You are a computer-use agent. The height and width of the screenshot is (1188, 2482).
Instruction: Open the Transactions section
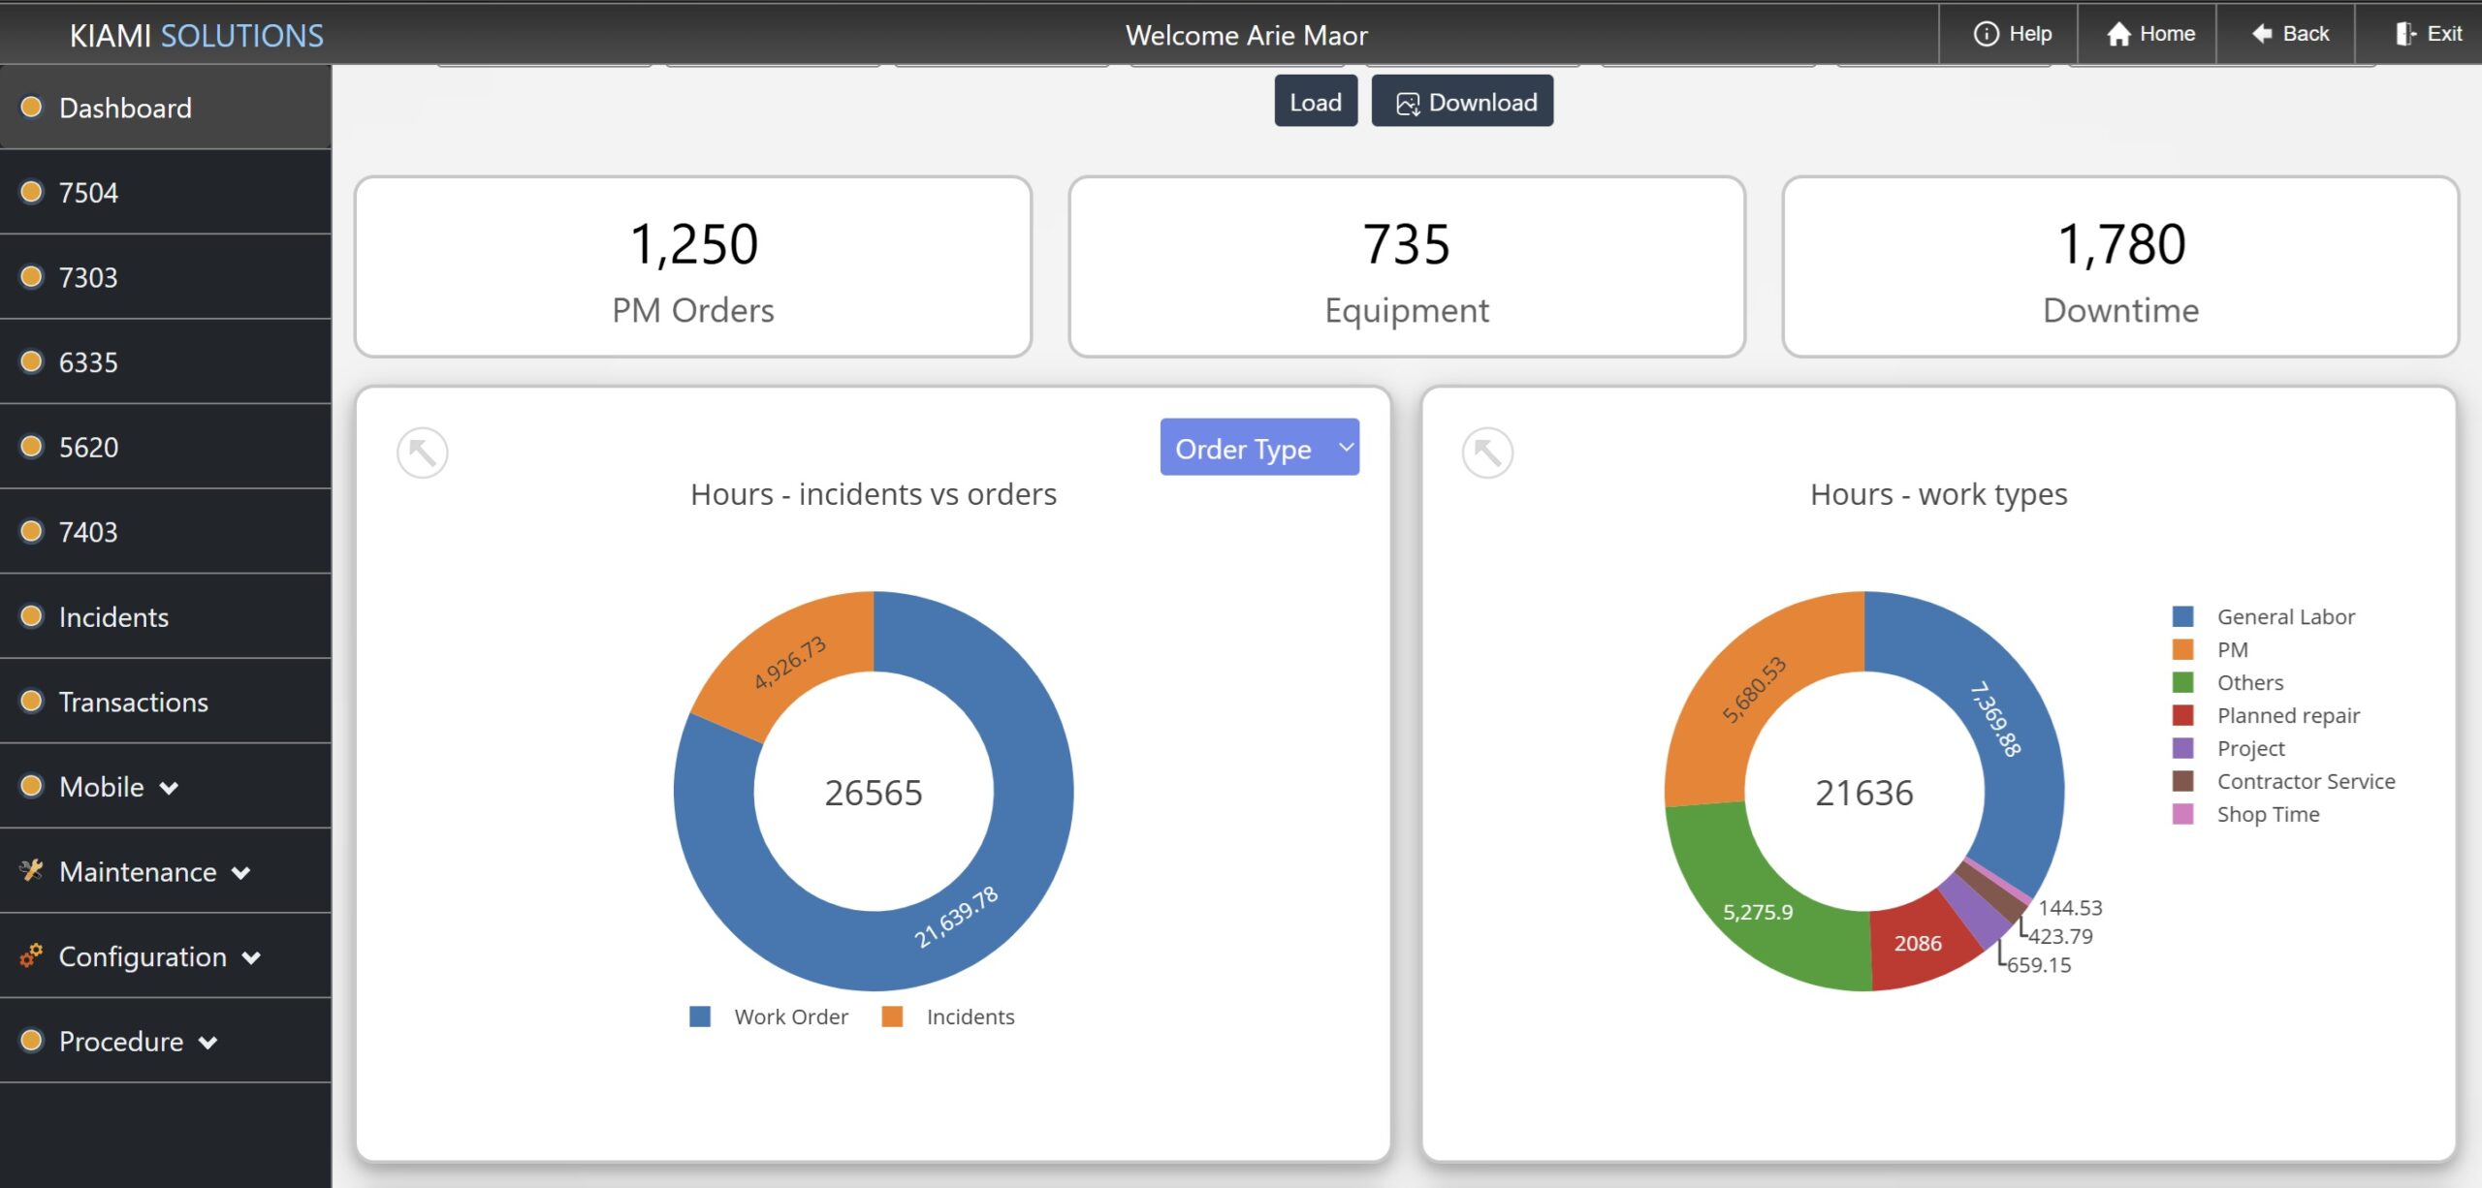click(x=133, y=702)
